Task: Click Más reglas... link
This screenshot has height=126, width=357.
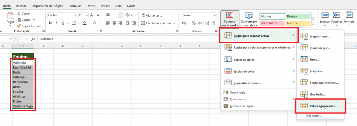Action: [313, 116]
